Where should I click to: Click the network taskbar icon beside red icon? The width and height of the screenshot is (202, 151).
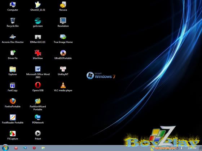point(25,148)
